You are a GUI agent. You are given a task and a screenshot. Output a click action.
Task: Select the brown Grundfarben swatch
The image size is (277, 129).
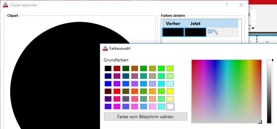pyautogui.click(x=135, y=68)
